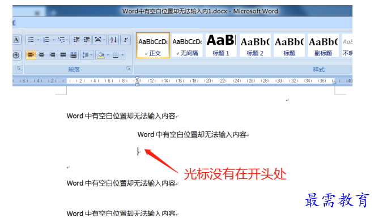Toggle distributed alignment

[74, 55]
